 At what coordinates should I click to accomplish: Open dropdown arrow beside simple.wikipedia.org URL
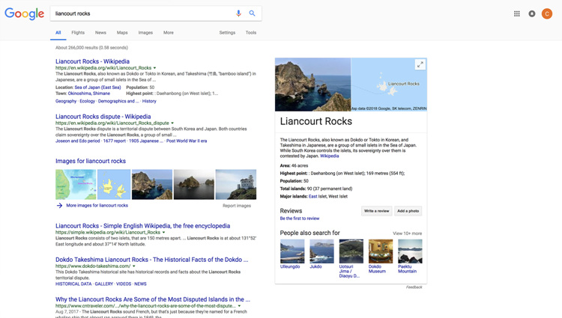(164, 232)
